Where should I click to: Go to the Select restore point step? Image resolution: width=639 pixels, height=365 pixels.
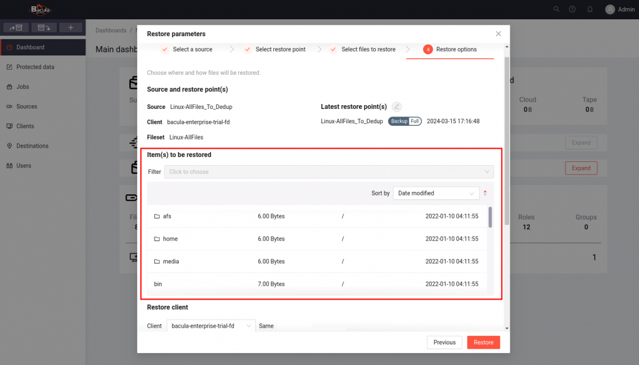pyautogui.click(x=280, y=49)
